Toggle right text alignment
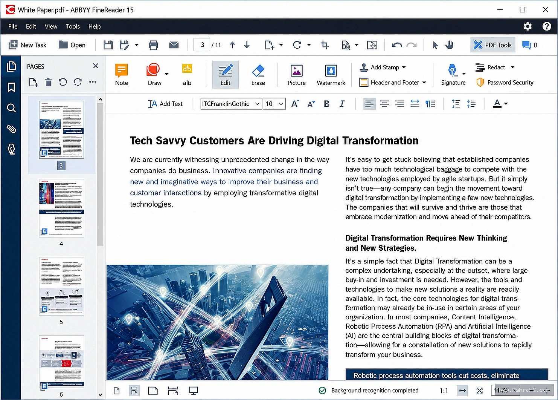Viewport: 558px width, 400px height. tap(399, 104)
